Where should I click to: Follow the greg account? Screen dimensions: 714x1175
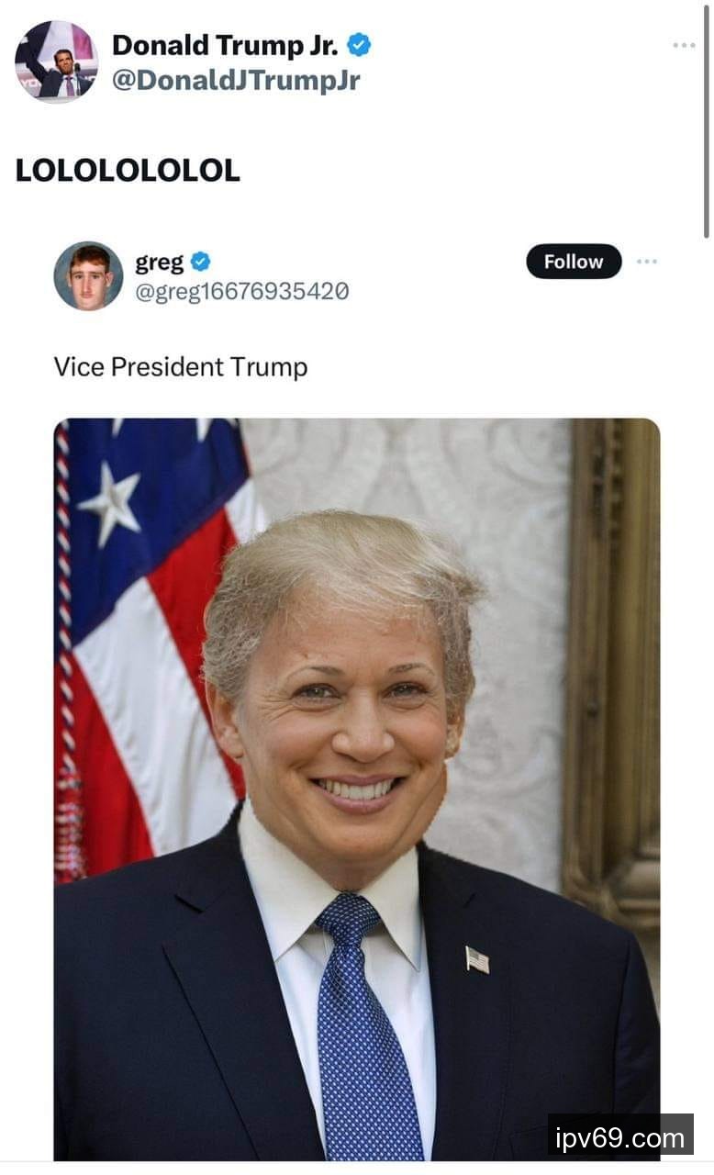pyautogui.click(x=574, y=262)
